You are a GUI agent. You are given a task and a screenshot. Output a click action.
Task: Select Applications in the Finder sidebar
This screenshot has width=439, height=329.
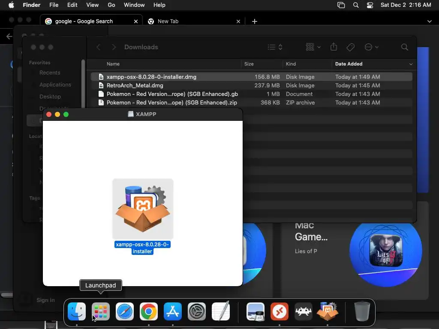55,84
